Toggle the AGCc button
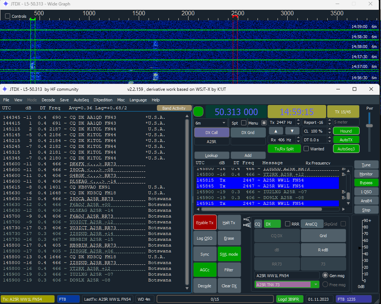The image size is (381, 304). click(x=204, y=270)
